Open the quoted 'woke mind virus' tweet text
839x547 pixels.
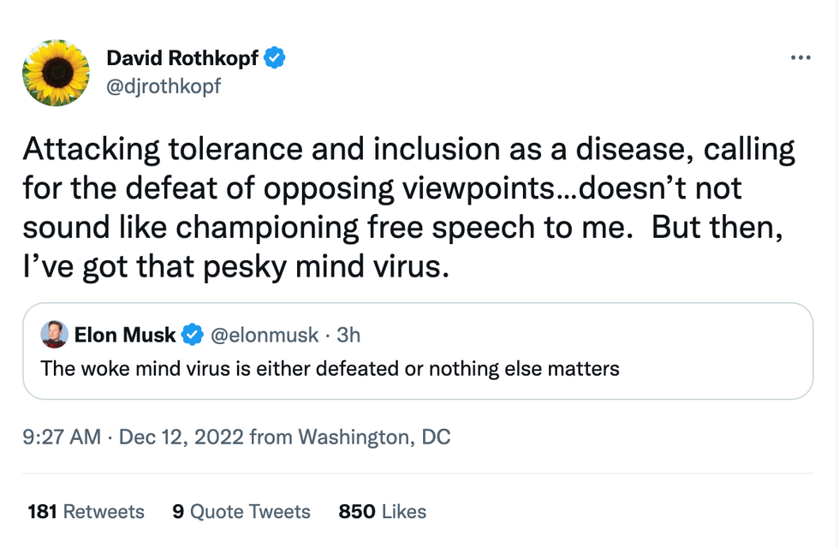330,370
